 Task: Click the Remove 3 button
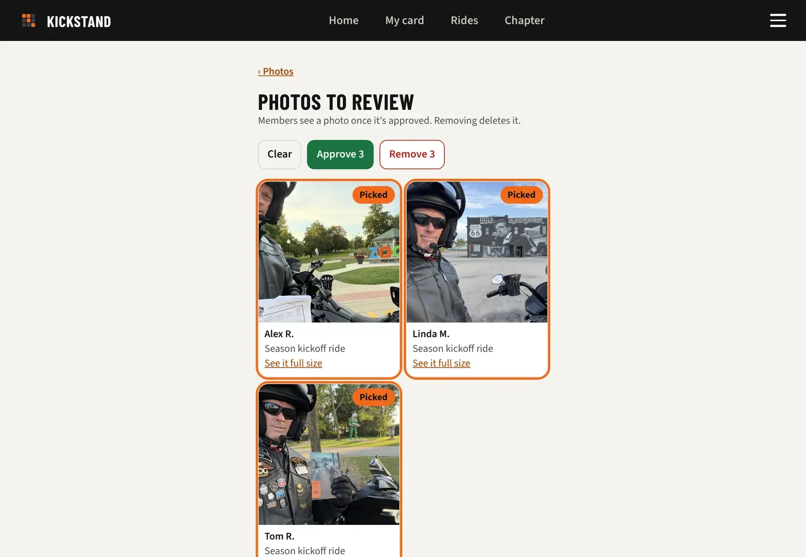[412, 154]
